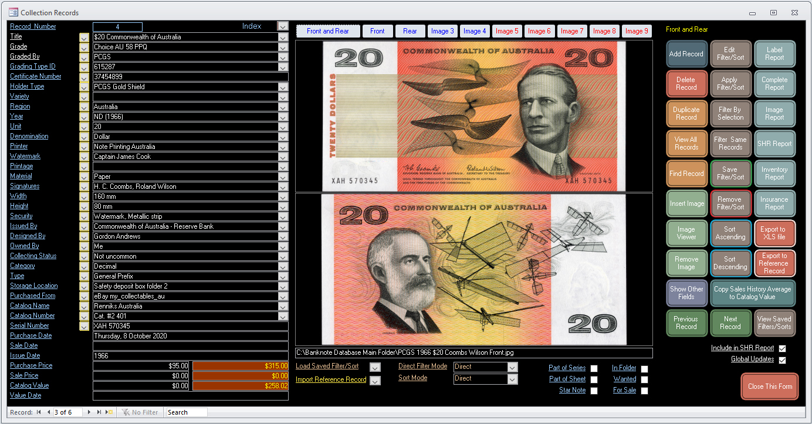
Task: Go to last record arrow in navigation bar
Action: pyautogui.click(x=99, y=412)
